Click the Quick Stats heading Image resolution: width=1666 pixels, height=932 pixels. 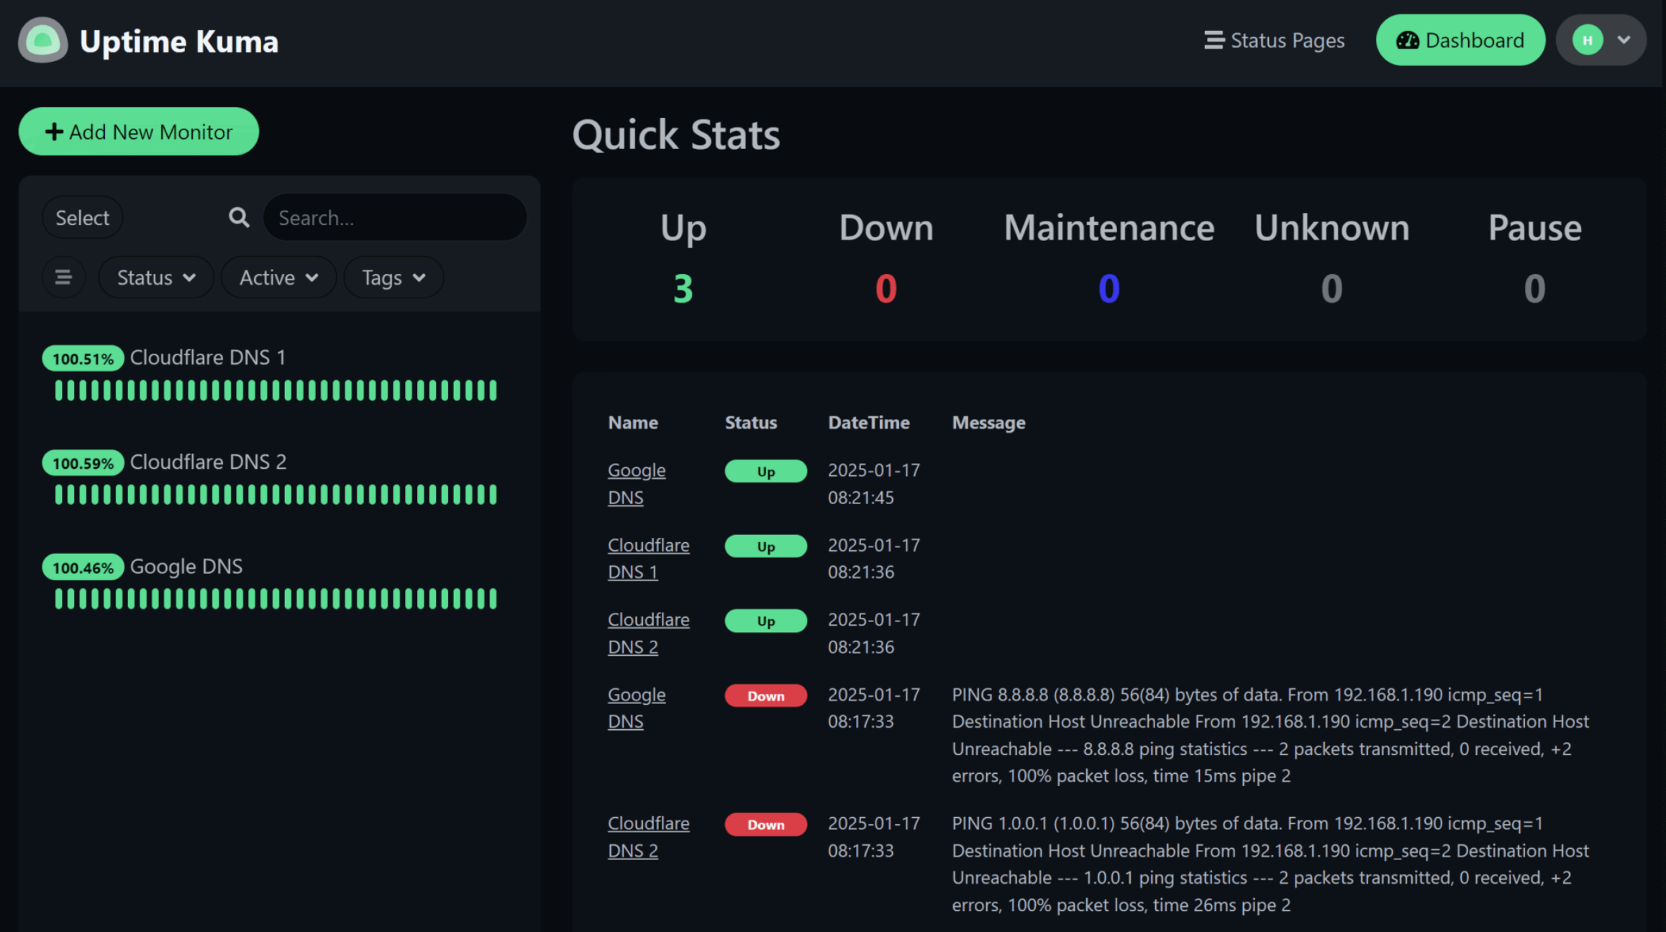click(x=675, y=134)
